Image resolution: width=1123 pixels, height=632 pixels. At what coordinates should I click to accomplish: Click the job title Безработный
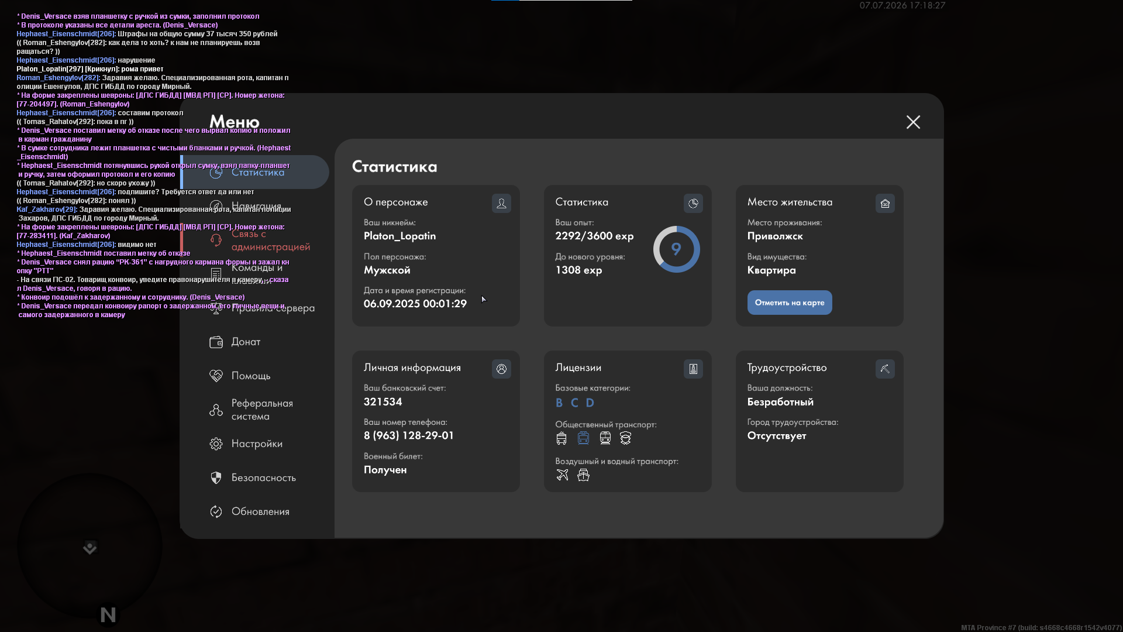tap(780, 402)
